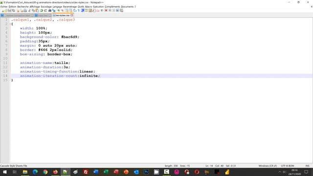Stop macro recording button

pos(110,10)
